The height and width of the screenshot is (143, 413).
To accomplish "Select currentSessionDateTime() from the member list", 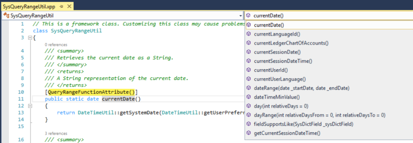I will pos(283,61).
